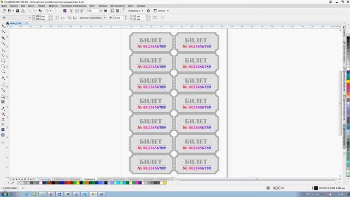Expand the color palette flyout arrow
Viewport: 350px width, 197px height.
click(9, 183)
